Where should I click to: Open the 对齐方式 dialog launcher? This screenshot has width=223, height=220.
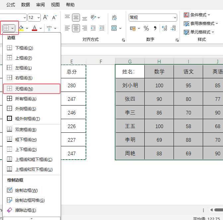click(123, 40)
